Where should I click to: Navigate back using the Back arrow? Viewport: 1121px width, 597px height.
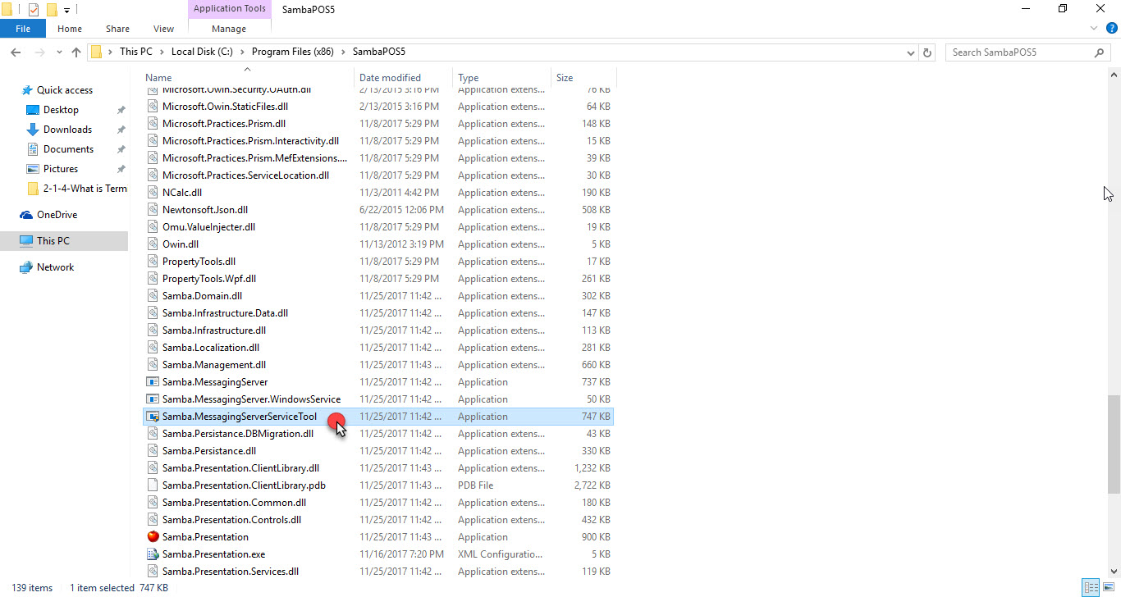(15, 52)
